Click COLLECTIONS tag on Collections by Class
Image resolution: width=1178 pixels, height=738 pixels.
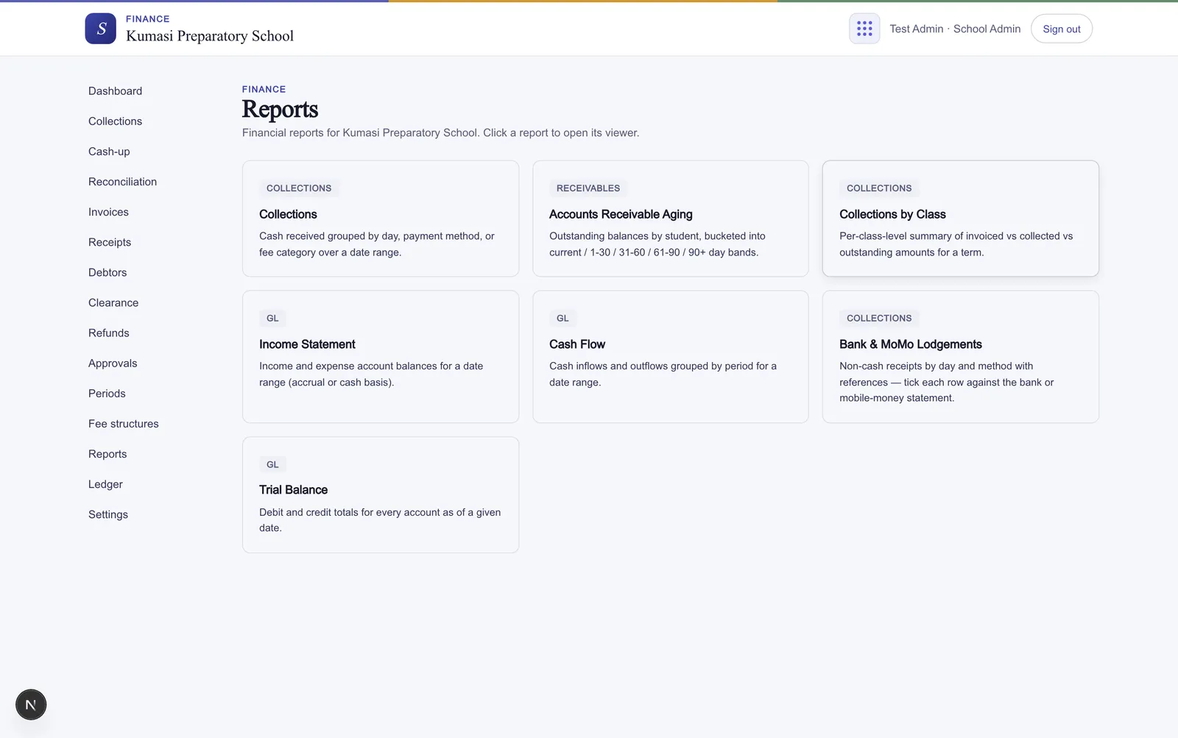tap(879, 188)
